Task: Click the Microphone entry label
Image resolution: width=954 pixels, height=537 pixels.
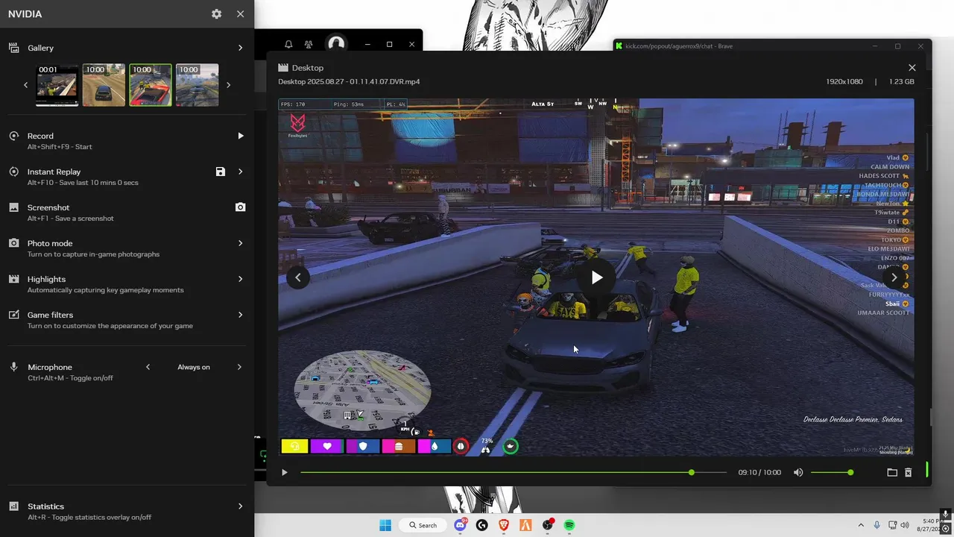Action: coord(50,367)
